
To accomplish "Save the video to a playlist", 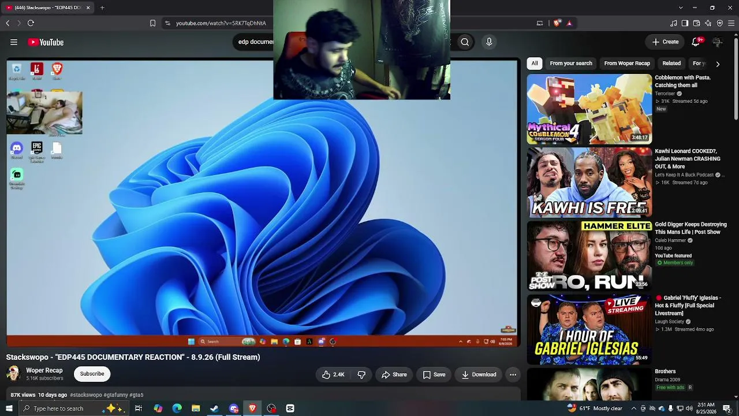I will pos(434,374).
